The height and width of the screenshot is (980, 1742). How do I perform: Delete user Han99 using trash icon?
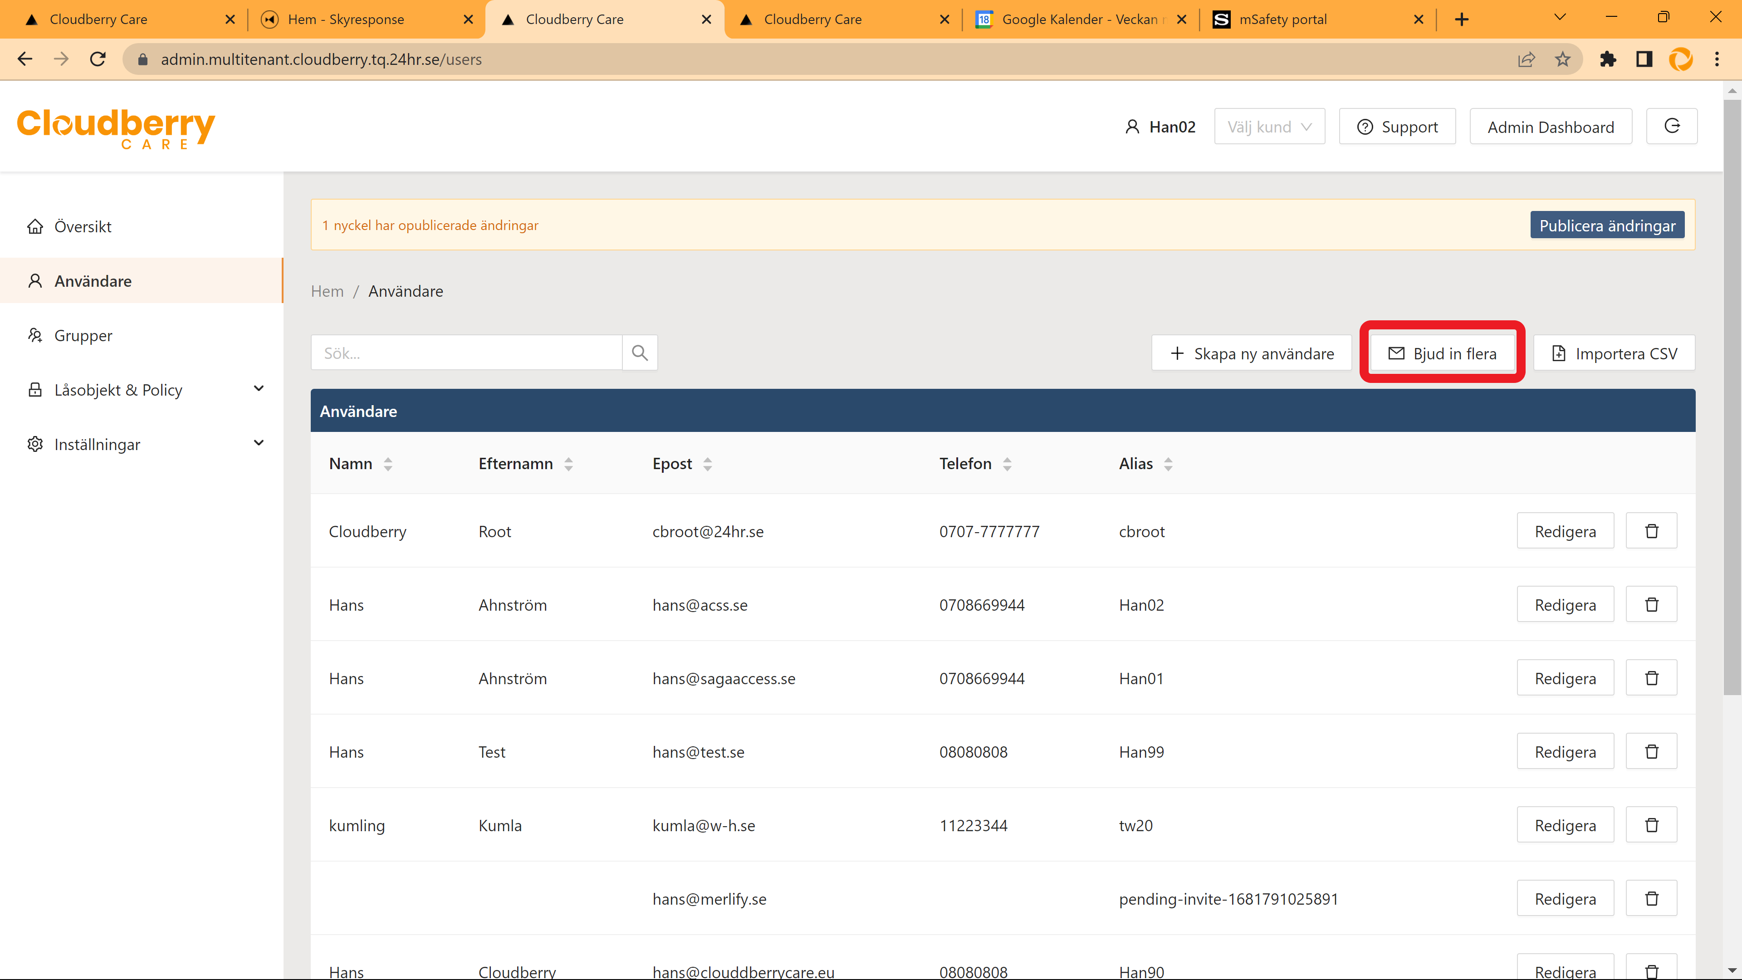point(1651,751)
